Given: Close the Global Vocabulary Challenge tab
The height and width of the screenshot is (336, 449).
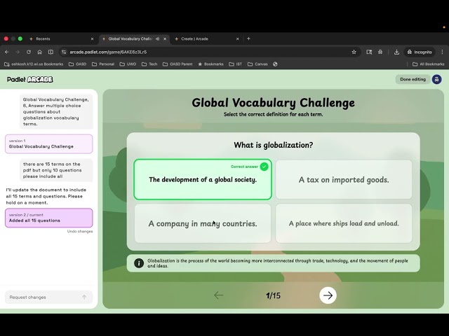Looking at the screenshot, I should 165,39.
